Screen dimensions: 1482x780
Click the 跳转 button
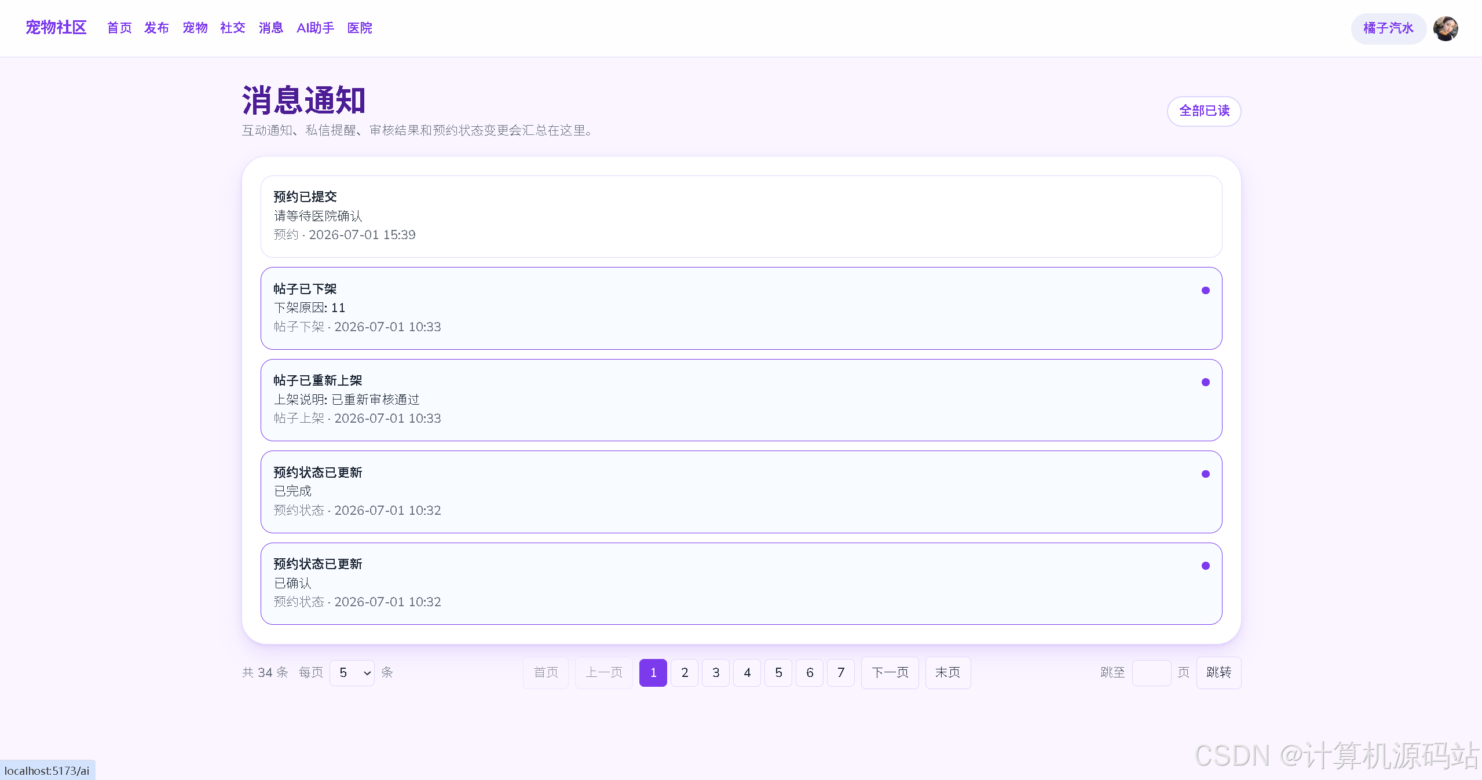(1218, 673)
